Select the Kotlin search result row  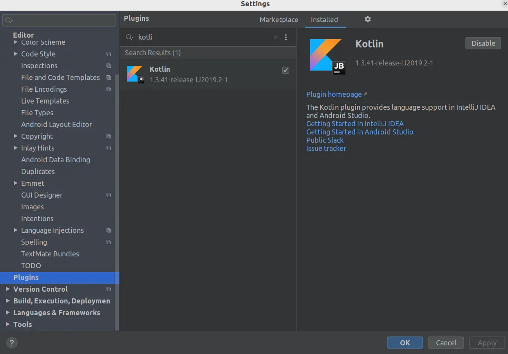click(208, 74)
